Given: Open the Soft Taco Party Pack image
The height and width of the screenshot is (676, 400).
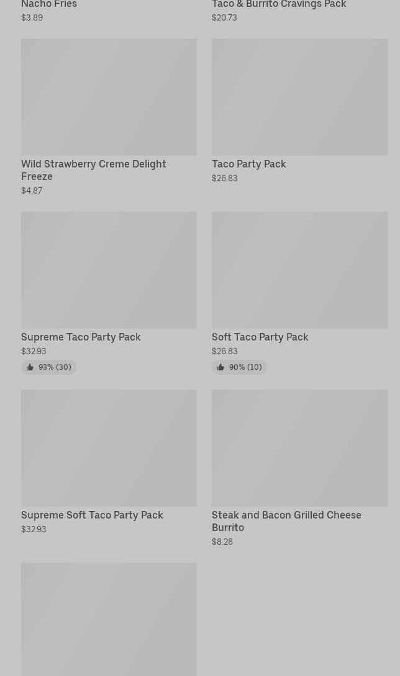Looking at the screenshot, I should click(299, 270).
